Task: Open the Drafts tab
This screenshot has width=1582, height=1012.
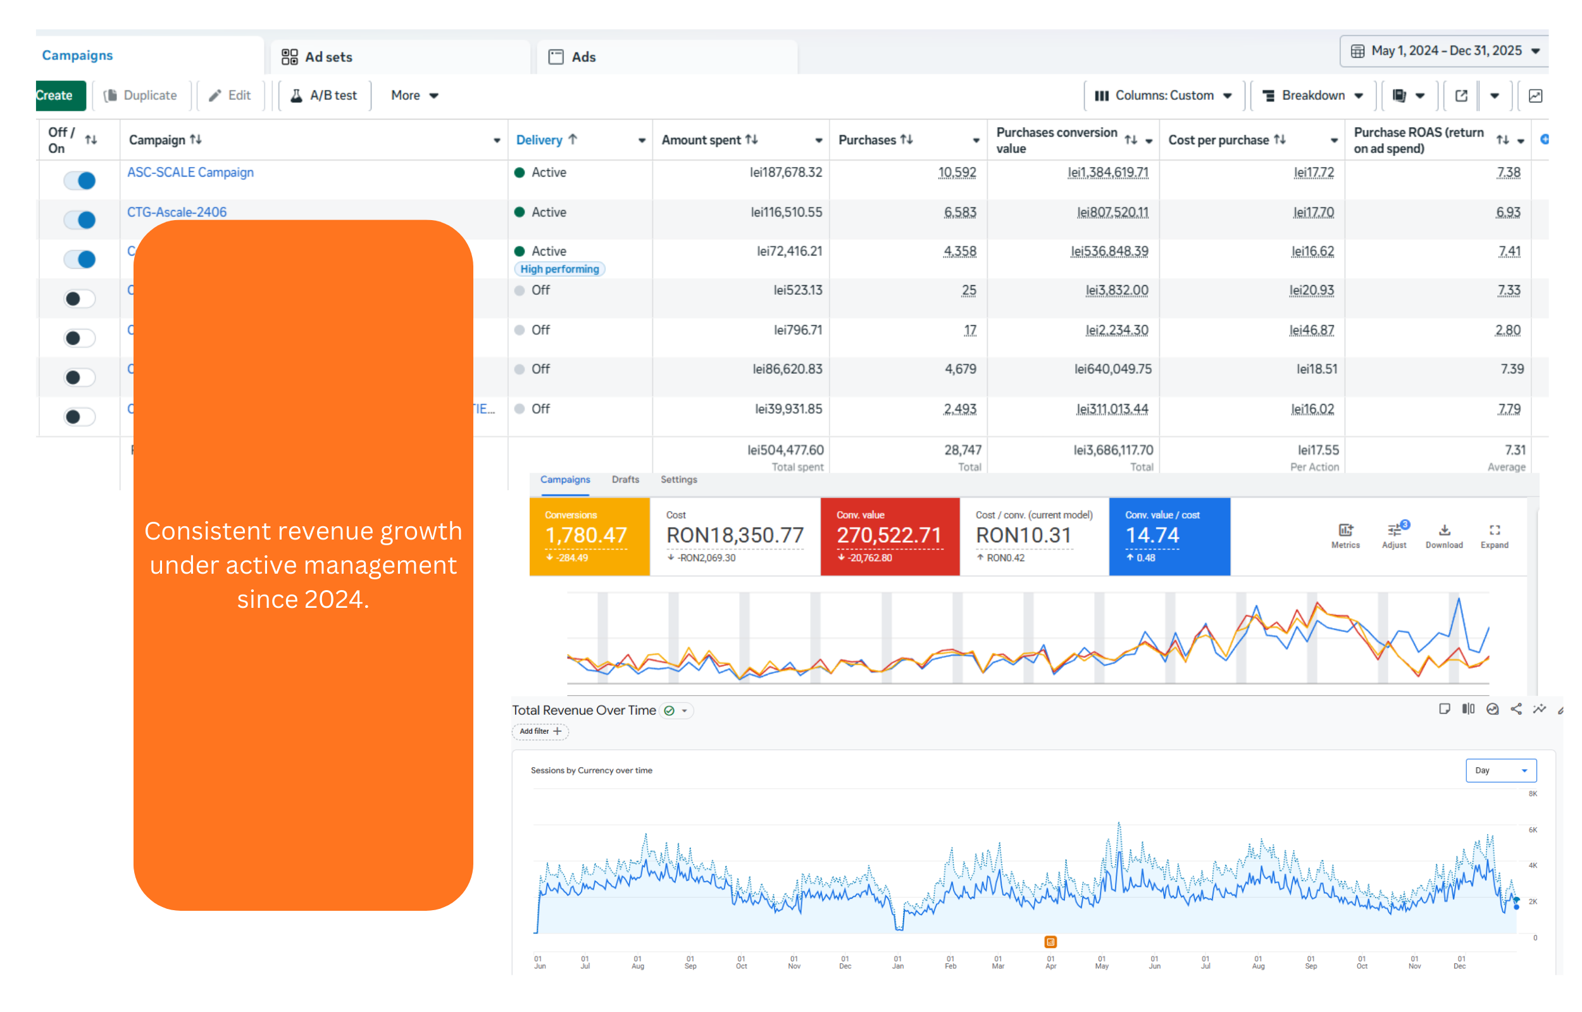Action: (625, 479)
